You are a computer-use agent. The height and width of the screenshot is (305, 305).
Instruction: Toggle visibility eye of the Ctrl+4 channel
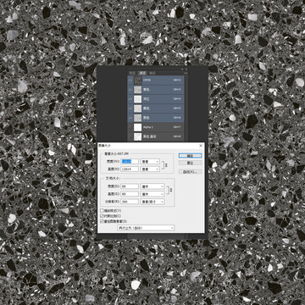pyautogui.click(x=130, y=99)
